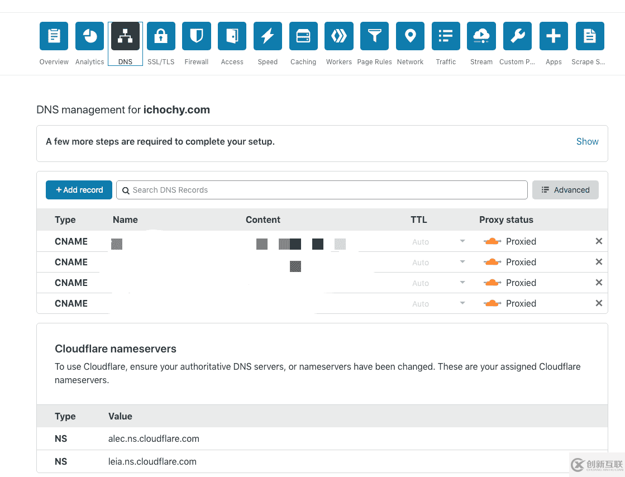Expand the first CNAME record's TTL dropdown
The image size is (625, 477).
pos(438,242)
